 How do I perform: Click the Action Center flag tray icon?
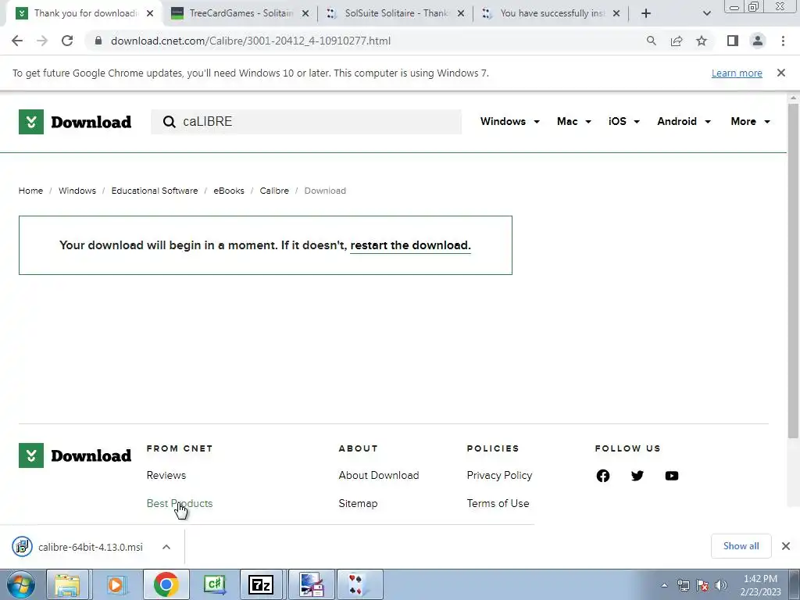click(702, 585)
